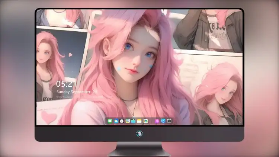Open the green Messages app in the dock

pyautogui.click(x=110, y=121)
